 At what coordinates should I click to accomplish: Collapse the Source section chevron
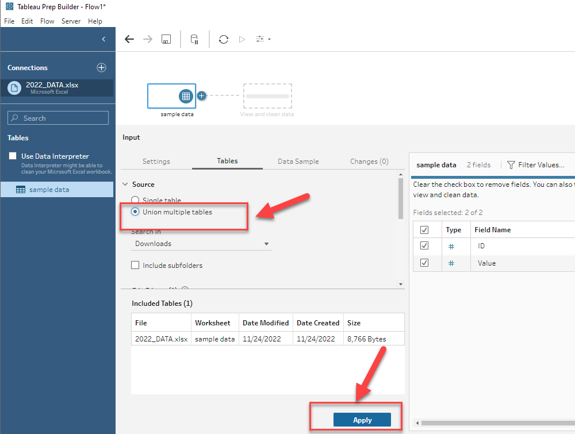click(x=125, y=184)
